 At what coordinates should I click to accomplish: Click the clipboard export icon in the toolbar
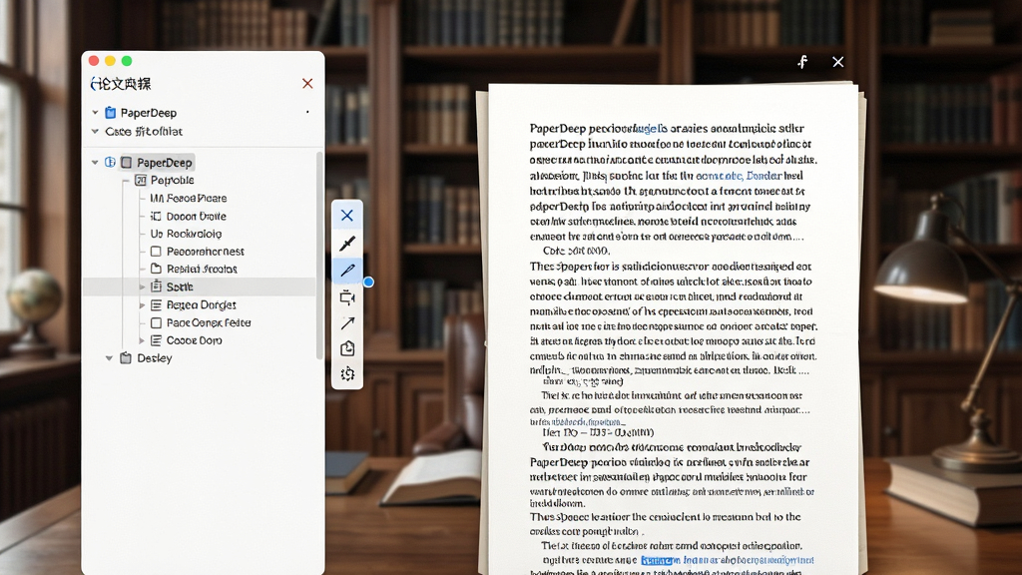[347, 348]
